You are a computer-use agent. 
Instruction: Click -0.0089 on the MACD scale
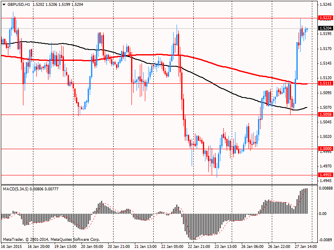pos(326,240)
